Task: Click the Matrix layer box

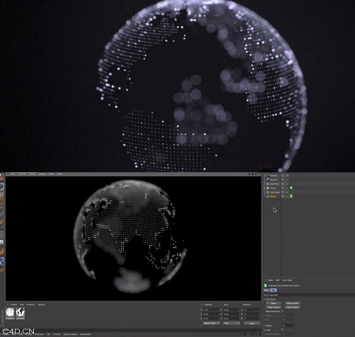Action: coord(283,196)
